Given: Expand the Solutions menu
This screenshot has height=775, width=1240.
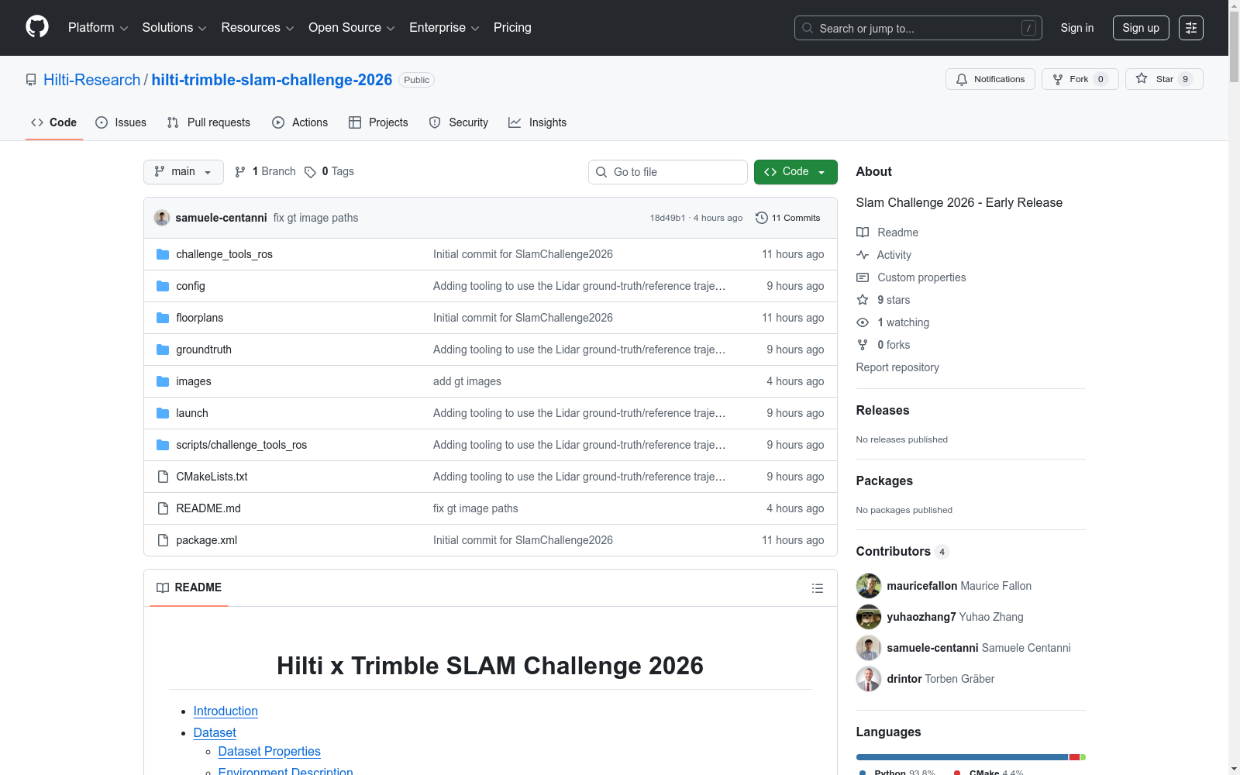Looking at the screenshot, I should pyautogui.click(x=174, y=28).
